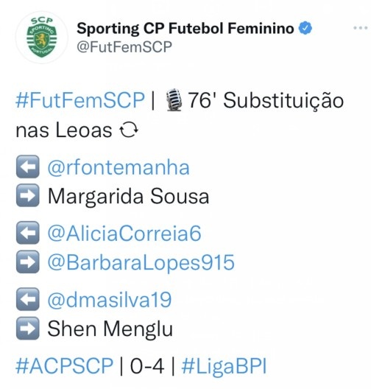This screenshot has height=389, width=371.
Task: Click the Sporting CP Futebol Feminino name
Action: (x=185, y=28)
